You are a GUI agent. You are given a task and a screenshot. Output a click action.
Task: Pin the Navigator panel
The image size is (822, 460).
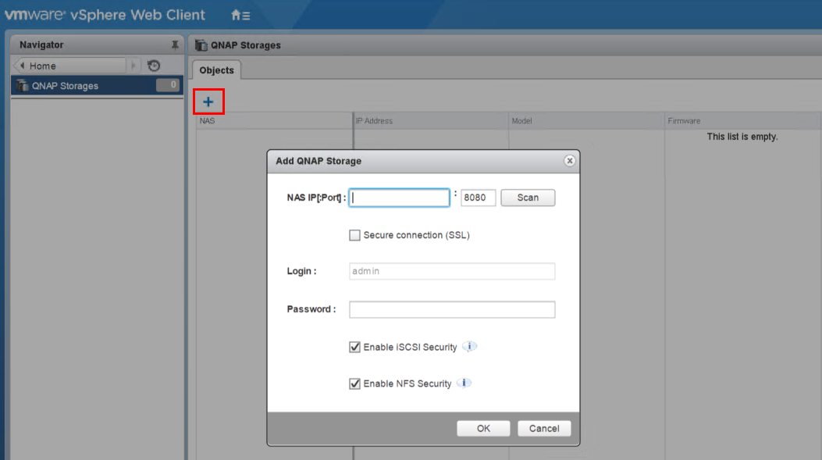[x=175, y=45]
